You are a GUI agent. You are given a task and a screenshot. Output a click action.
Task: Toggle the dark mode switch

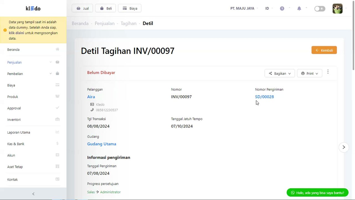320,9
